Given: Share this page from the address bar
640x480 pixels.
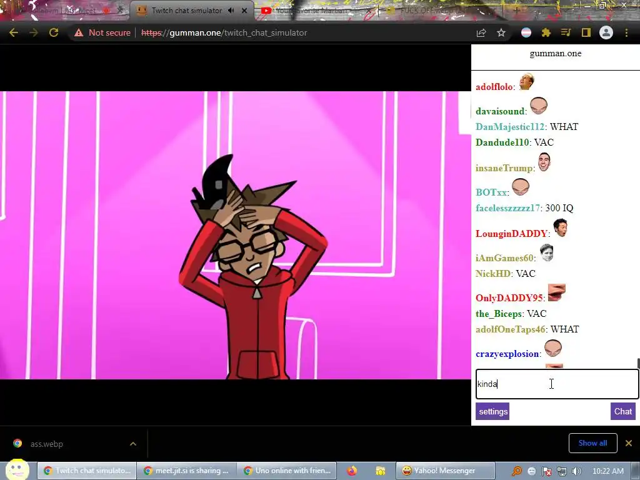Looking at the screenshot, I should click(x=481, y=32).
